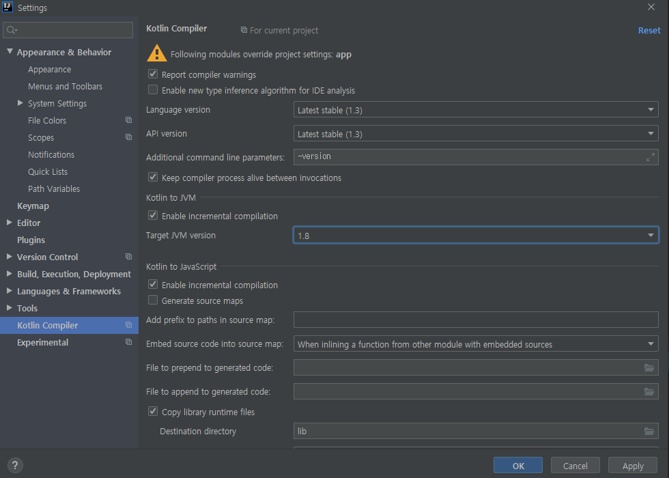The width and height of the screenshot is (669, 478).
Task: Toggle Report compiler warnings checkbox
Action: (153, 74)
